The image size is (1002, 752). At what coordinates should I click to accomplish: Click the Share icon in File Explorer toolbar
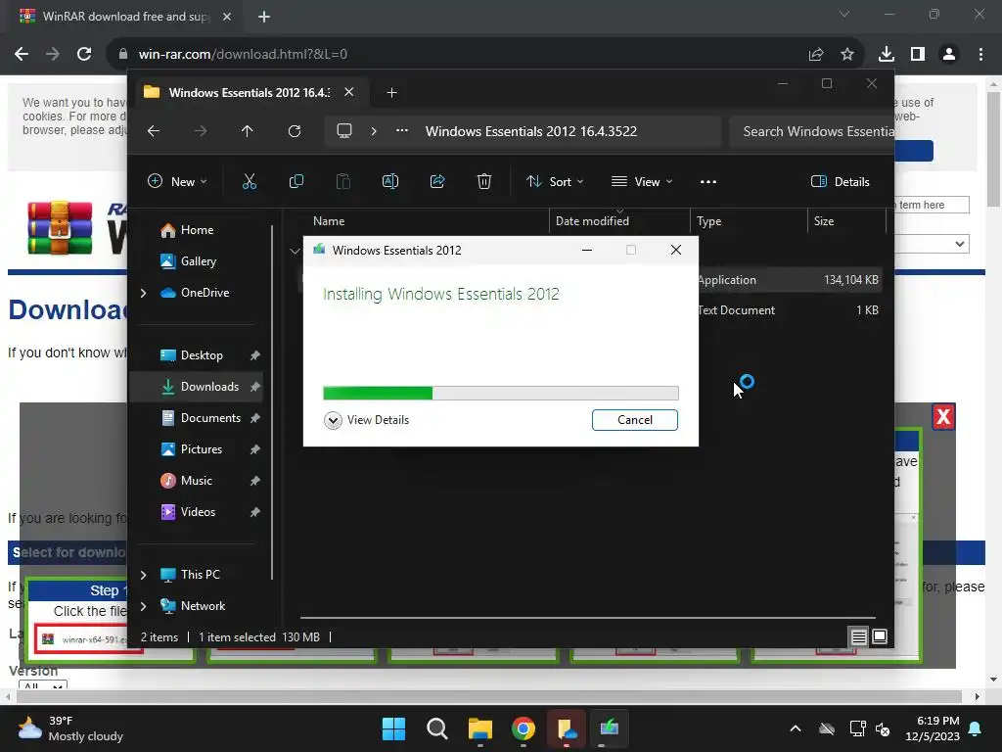pos(437,181)
